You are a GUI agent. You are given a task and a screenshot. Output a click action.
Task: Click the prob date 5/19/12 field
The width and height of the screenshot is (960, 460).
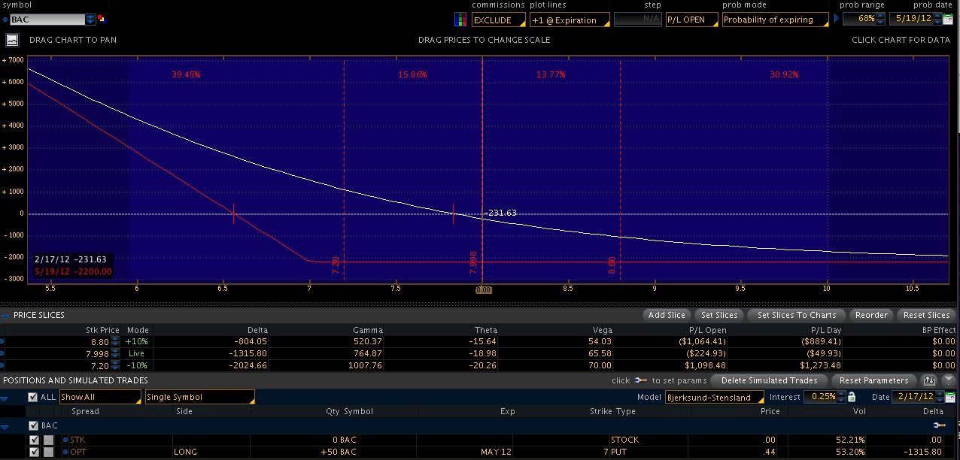(915, 19)
